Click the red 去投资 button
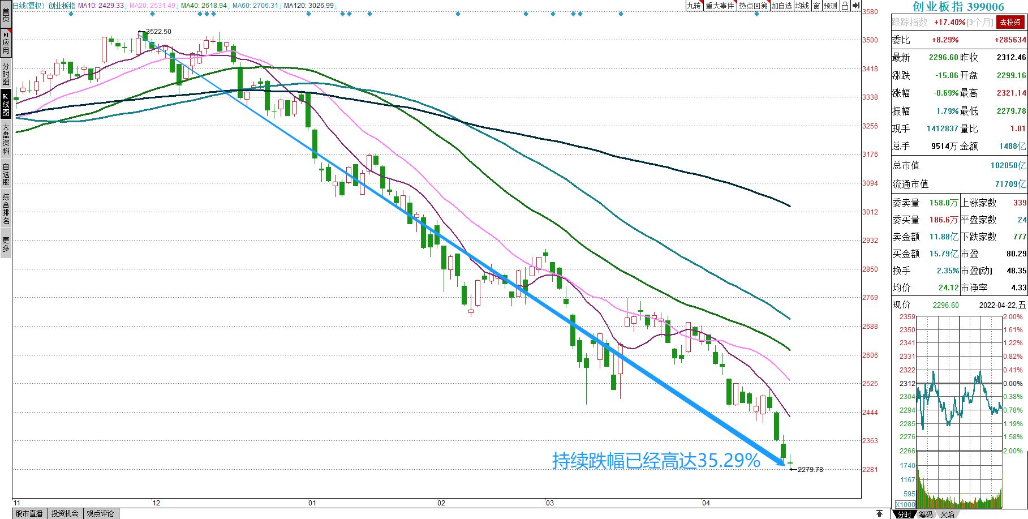This screenshot has width=1028, height=519. (x=1010, y=22)
